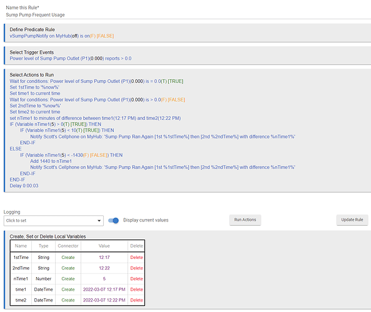Viewport: 371px width, 312px height.
Task: Click the time1 value 2022-03-07 12:17 PM
Action: [104, 290]
